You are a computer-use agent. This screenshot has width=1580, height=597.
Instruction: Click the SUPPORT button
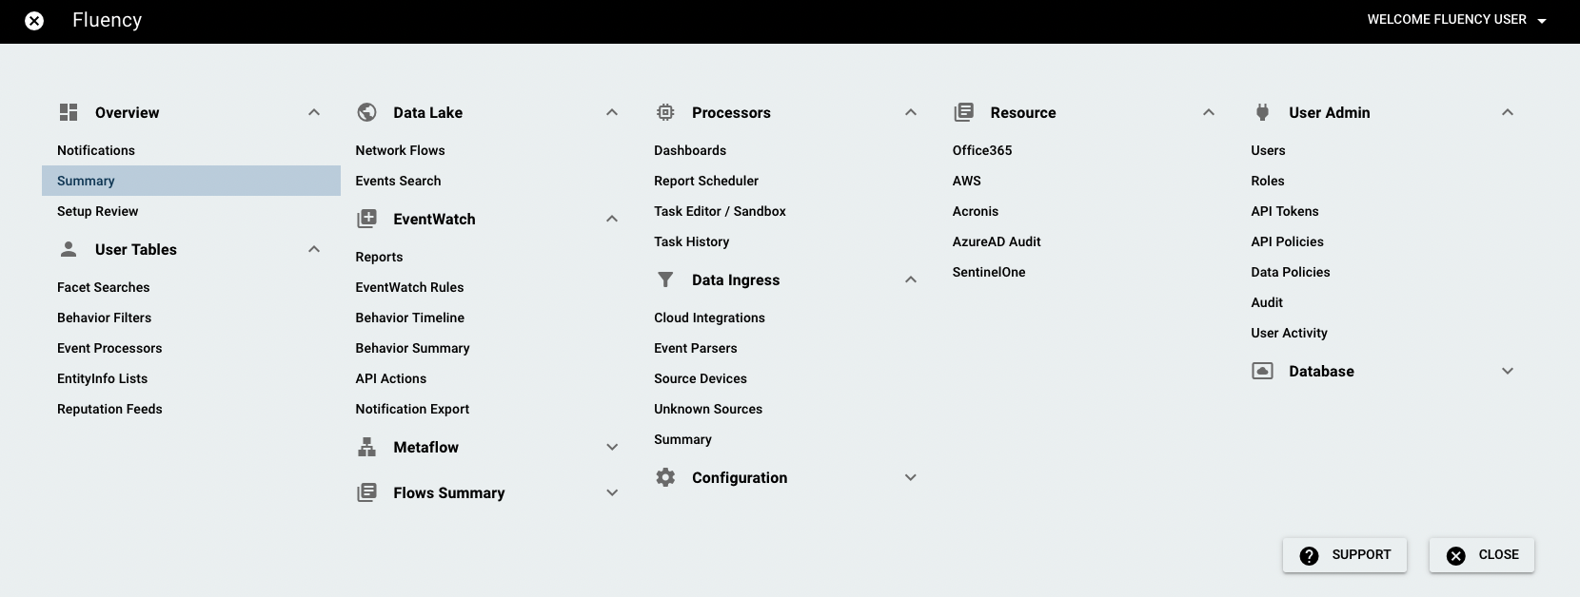[x=1344, y=555]
